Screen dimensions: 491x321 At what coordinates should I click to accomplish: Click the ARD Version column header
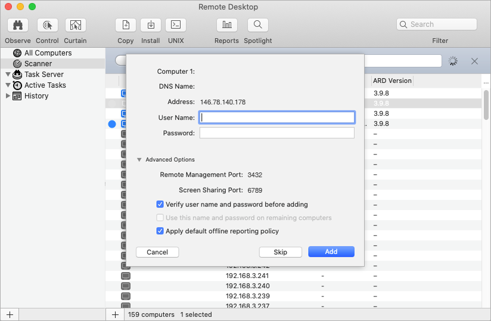[x=392, y=81]
